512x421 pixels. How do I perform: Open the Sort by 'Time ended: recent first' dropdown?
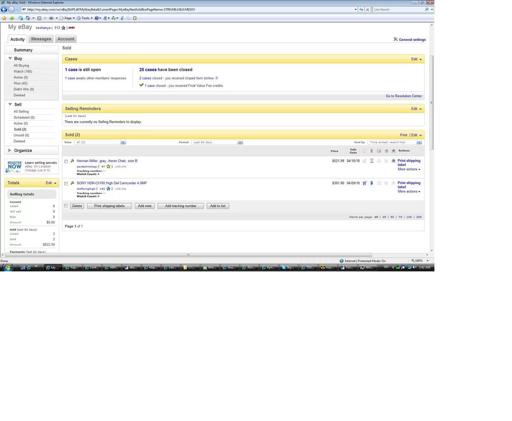click(395, 142)
